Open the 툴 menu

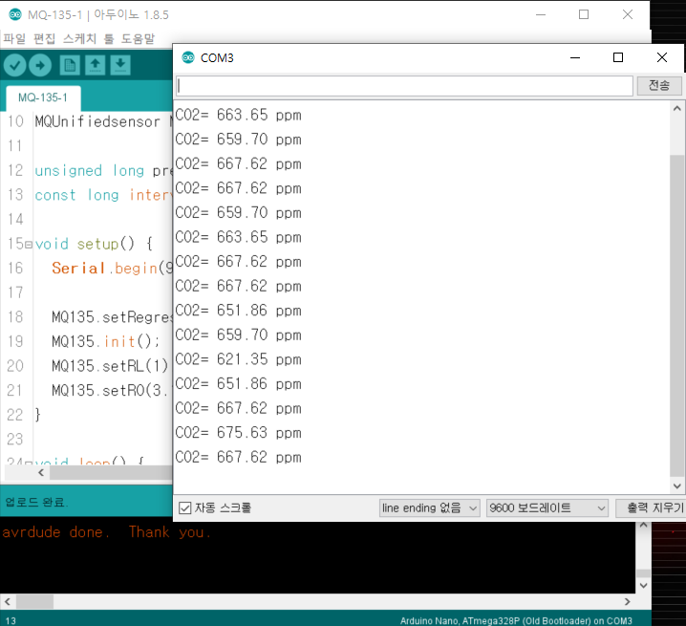pos(109,38)
